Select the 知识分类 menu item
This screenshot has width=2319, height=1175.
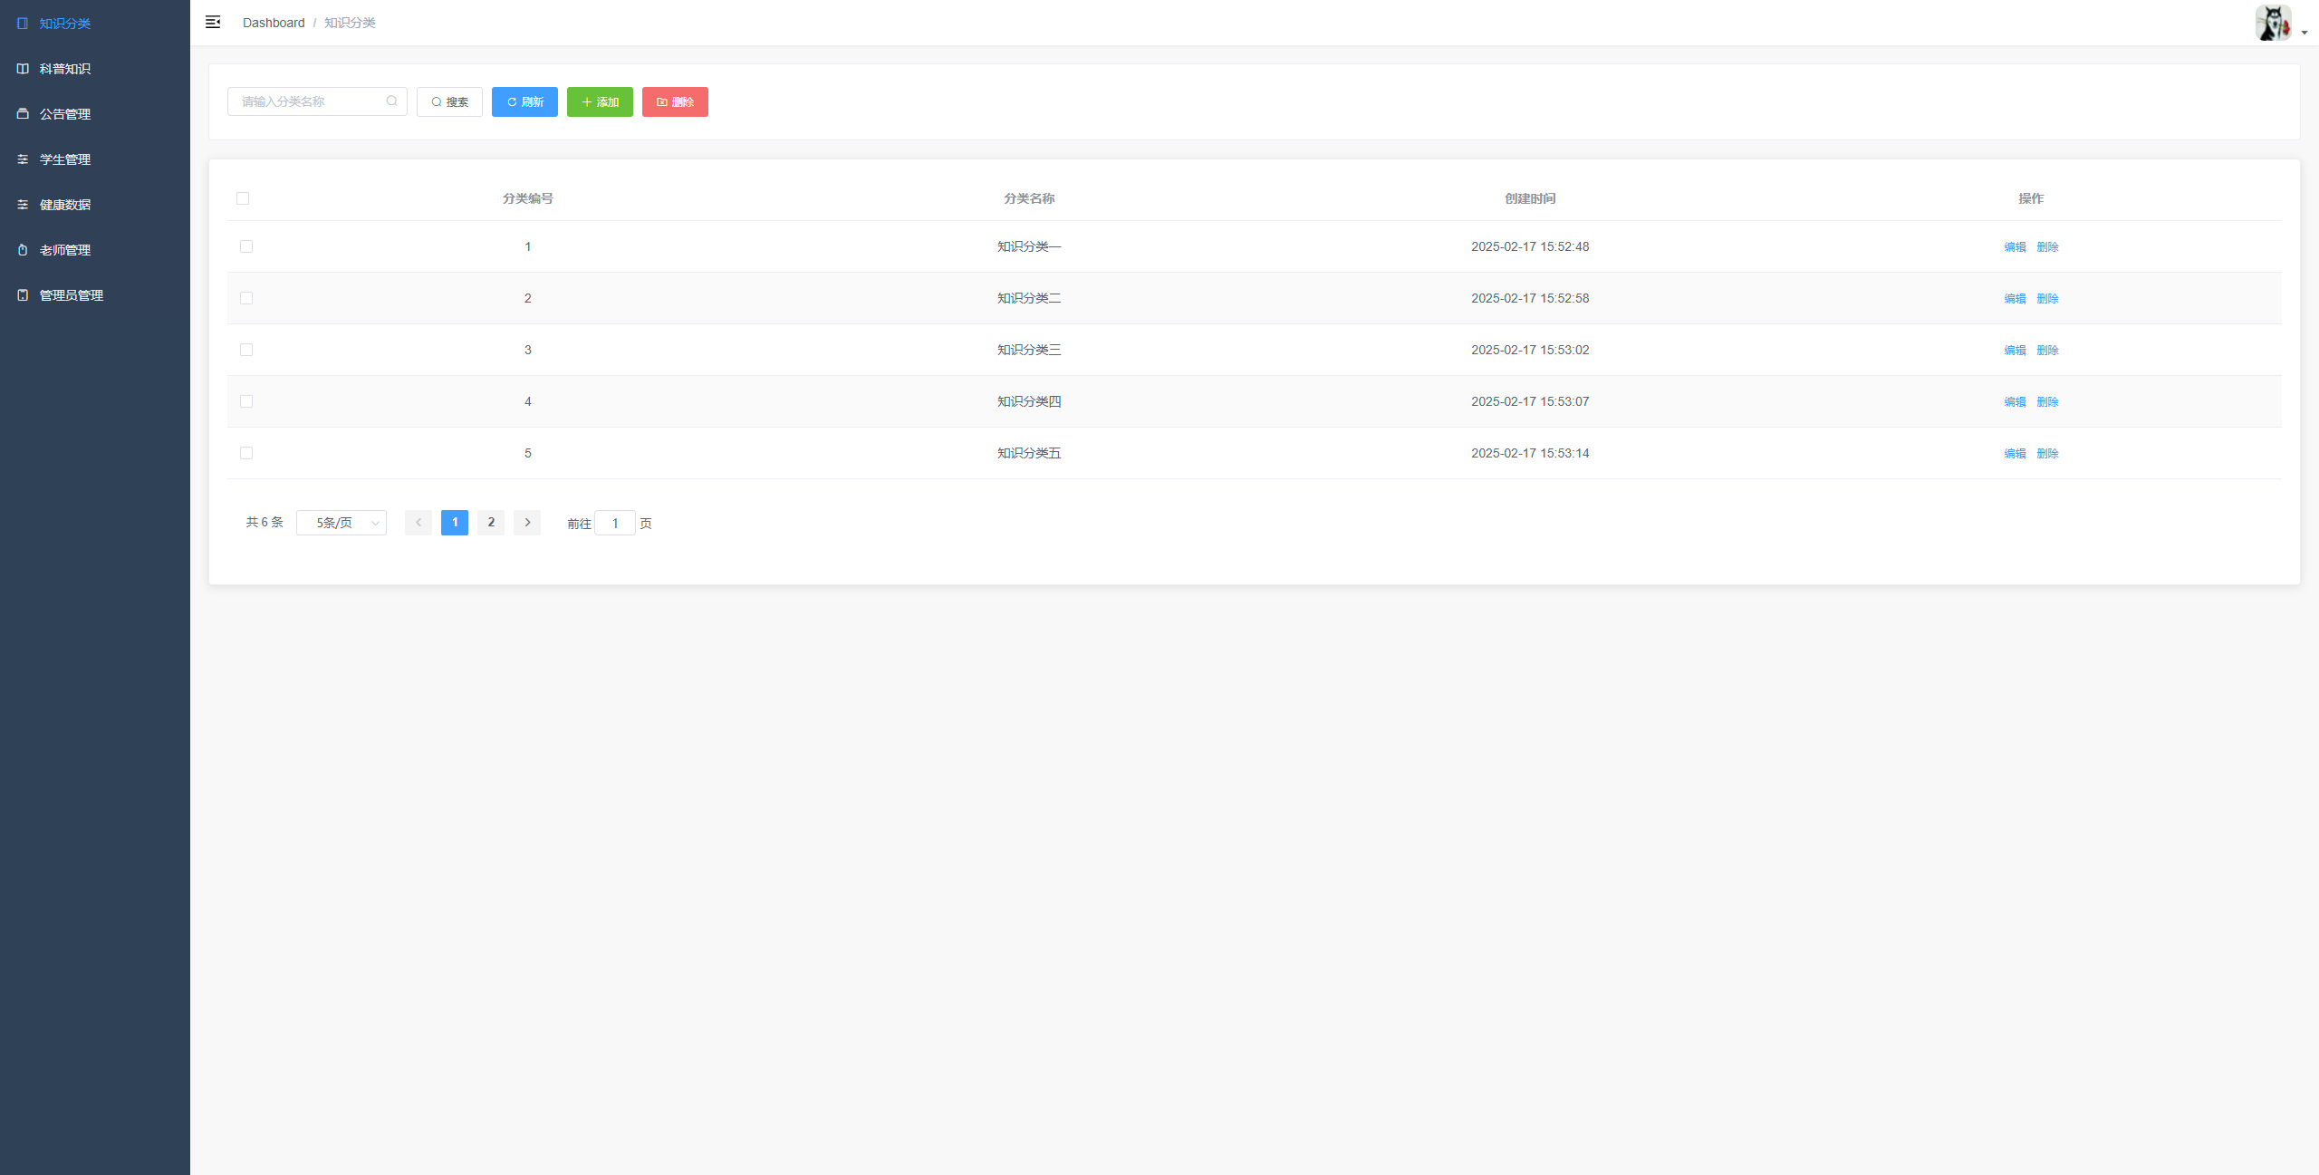click(x=95, y=24)
